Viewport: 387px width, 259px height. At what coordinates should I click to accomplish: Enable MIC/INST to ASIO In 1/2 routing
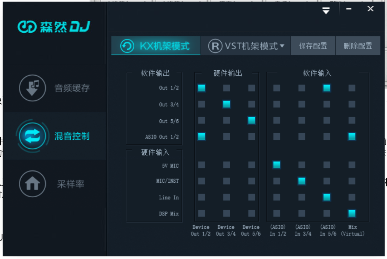[x=277, y=181]
